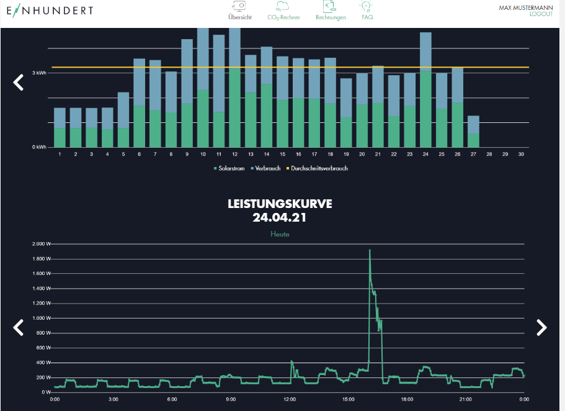Open the FAQ lightbulb icon

366,6
